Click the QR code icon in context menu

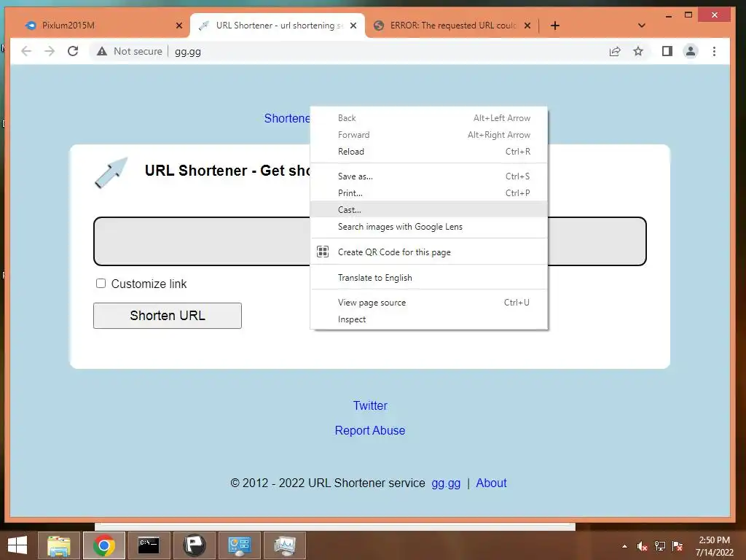coord(323,252)
